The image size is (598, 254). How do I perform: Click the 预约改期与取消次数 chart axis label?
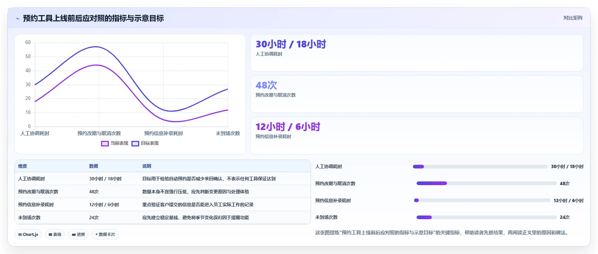point(99,133)
